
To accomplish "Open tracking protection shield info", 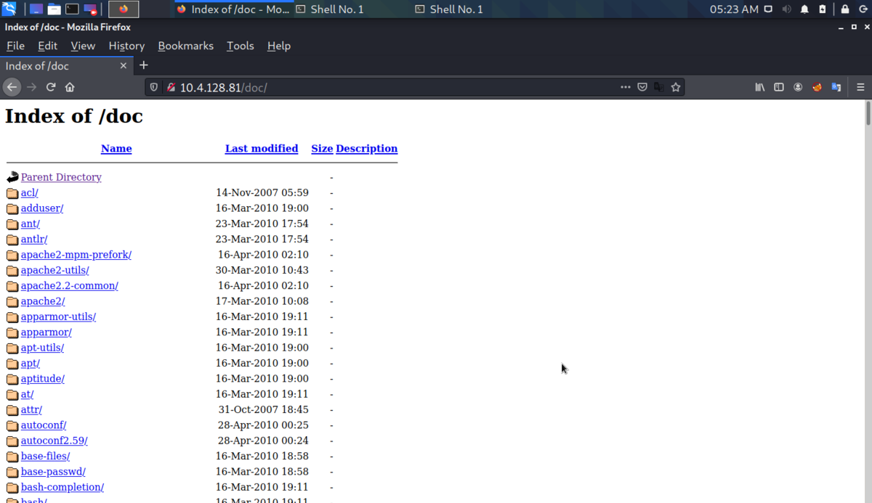I will (x=154, y=87).
